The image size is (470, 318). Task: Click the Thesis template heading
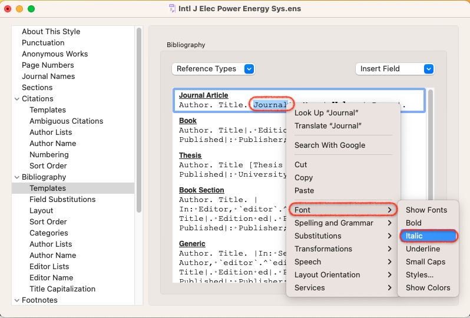tap(190, 155)
